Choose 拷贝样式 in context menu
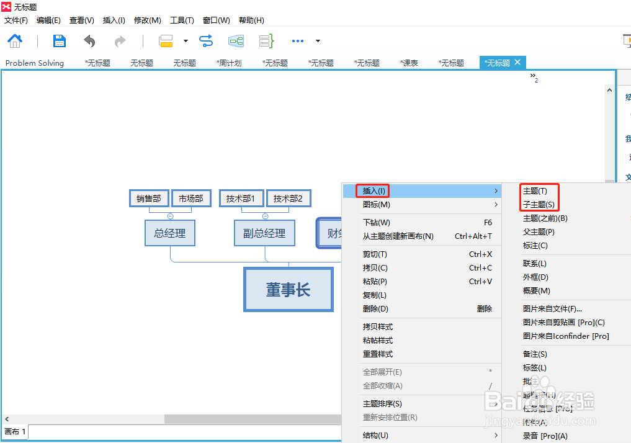This screenshot has height=443, width=631. 422,327
